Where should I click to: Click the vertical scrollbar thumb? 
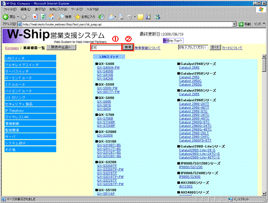point(264,65)
